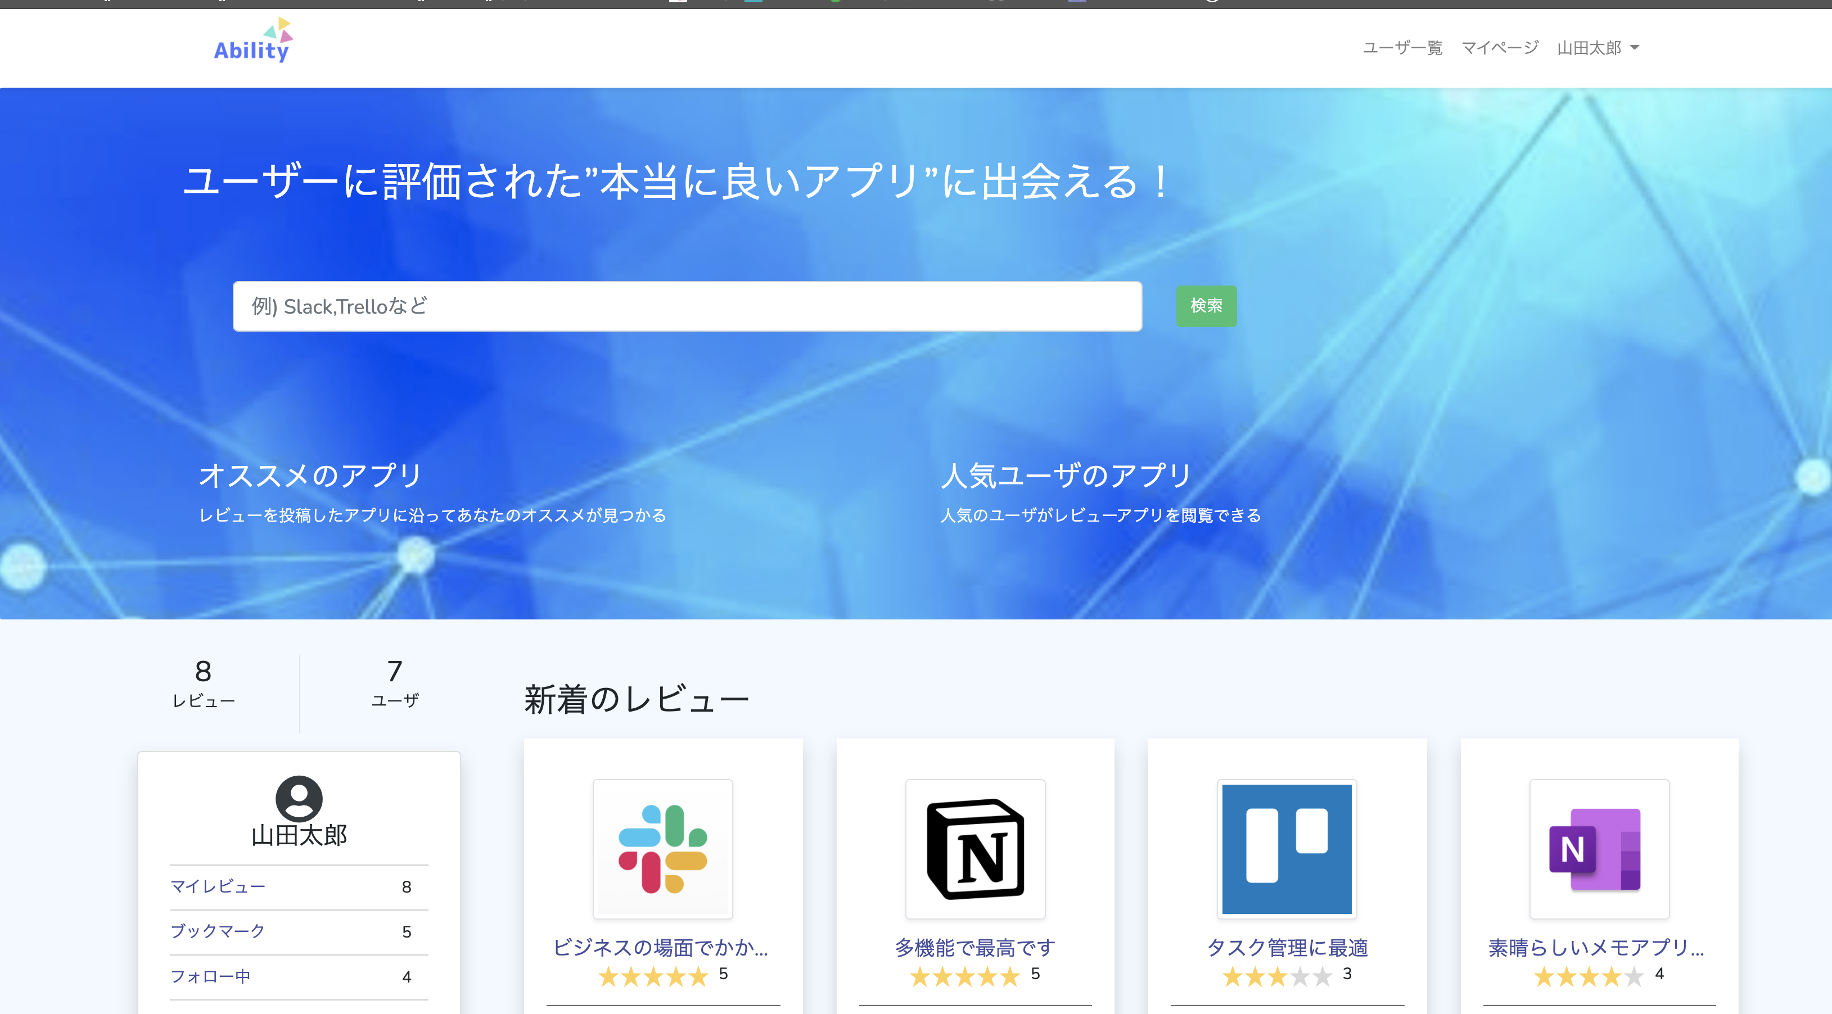
Task: Open the ブックマーク link showing 5 items
Action: click(218, 931)
